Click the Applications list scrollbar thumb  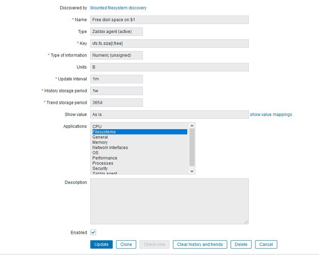(192, 147)
